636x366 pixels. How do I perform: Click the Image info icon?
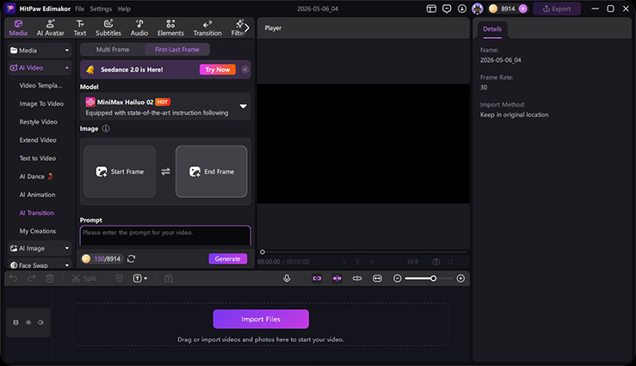pos(106,128)
